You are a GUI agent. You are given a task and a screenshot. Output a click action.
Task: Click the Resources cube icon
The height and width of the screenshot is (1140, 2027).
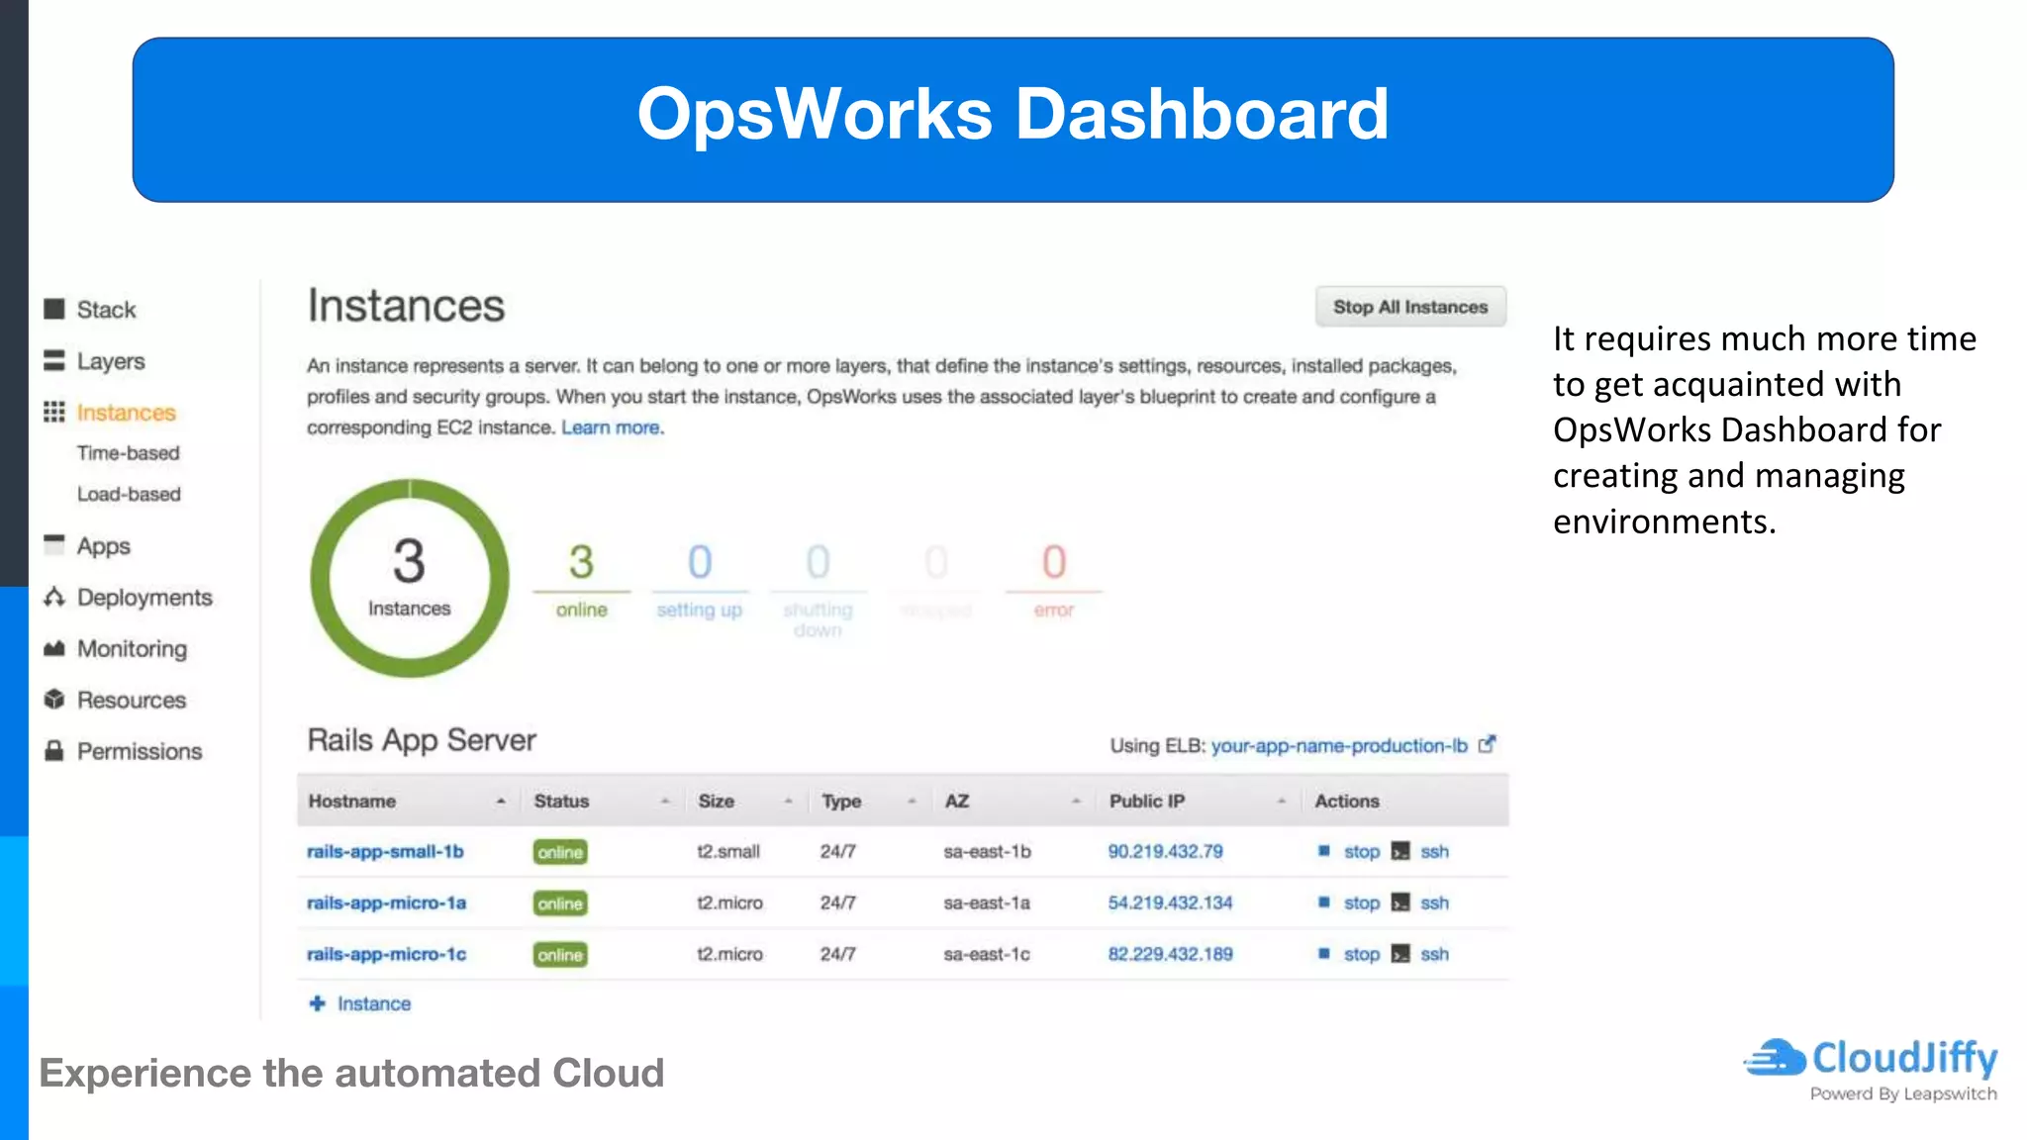click(54, 700)
